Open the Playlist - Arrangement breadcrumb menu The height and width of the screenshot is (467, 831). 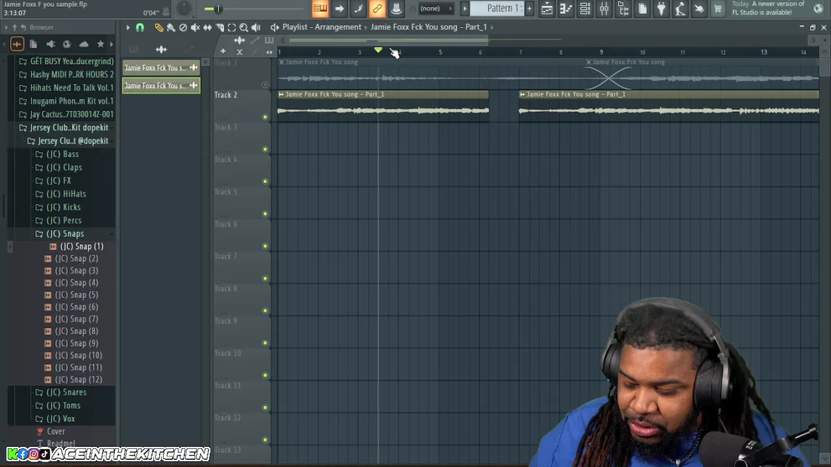pos(321,27)
